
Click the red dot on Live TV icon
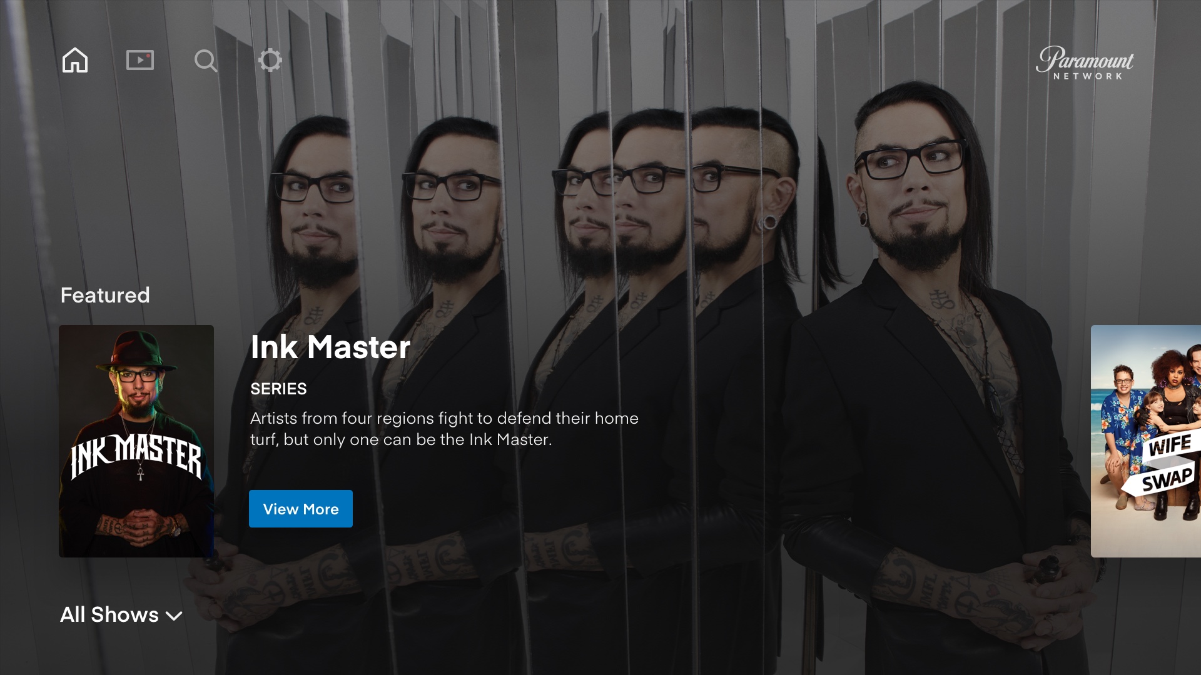point(148,56)
